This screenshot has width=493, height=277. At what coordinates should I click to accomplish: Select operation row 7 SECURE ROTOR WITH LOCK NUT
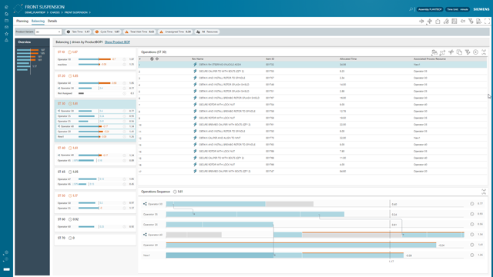(x=313, y=105)
